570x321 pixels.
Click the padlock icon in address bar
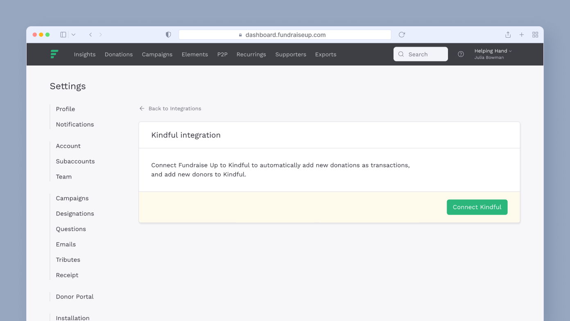point(240,35)
